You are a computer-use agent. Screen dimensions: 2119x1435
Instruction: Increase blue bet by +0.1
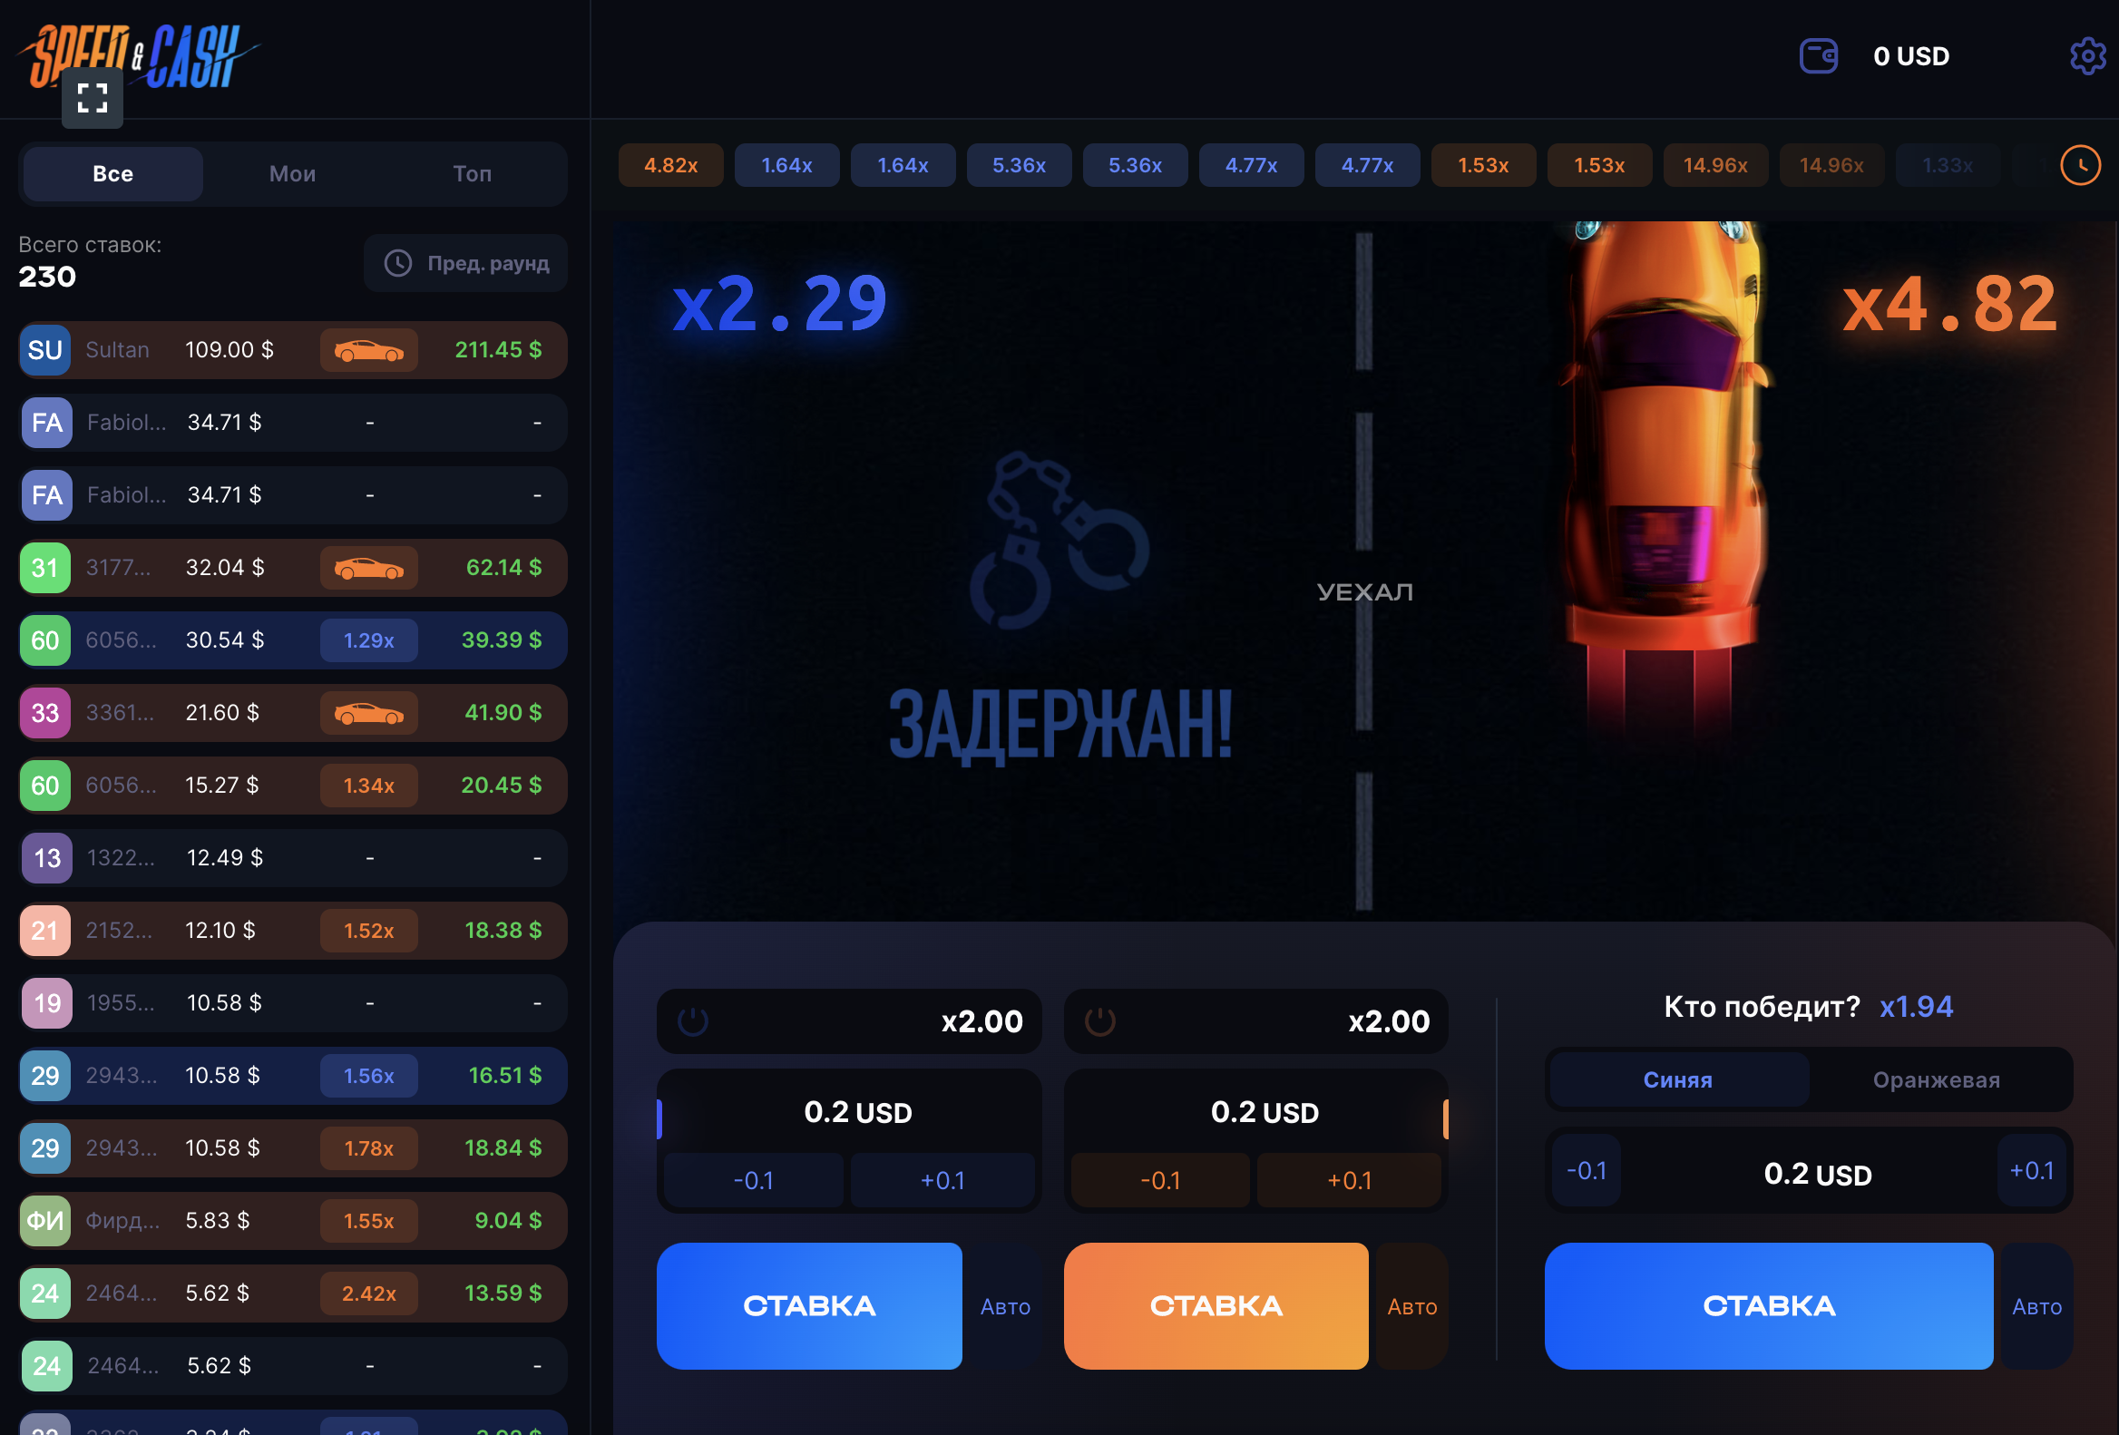tap(942, 1180)
